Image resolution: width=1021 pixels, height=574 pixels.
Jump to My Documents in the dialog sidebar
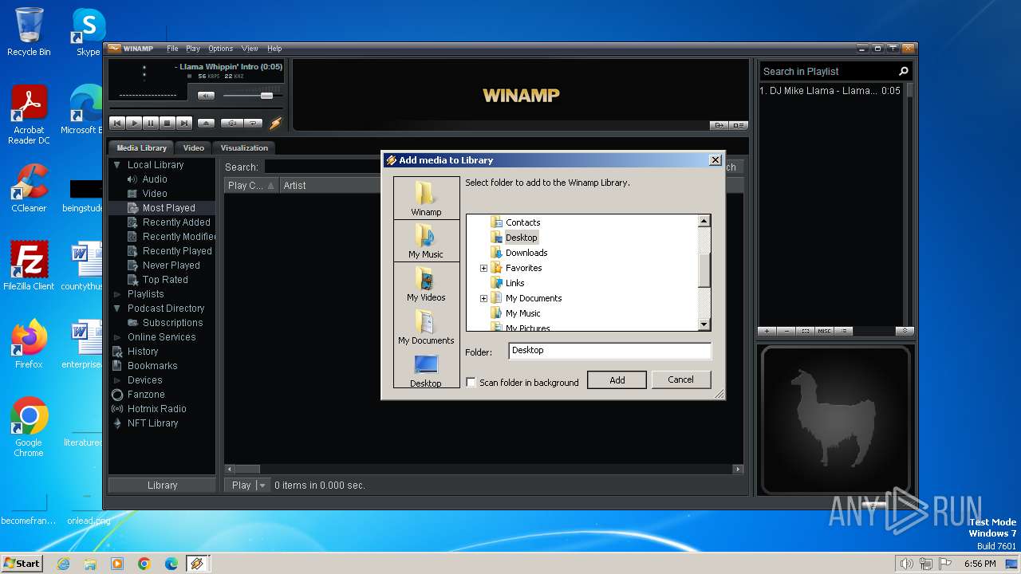426,327
